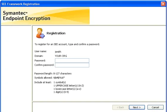Viewport: 168px width, 112px height.
Task: Click the registration instructions sentence
Action: [67, 44]
